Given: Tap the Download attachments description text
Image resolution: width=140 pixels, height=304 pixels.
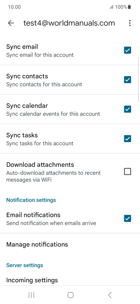Looking at the screenshot, I should 53,176.
